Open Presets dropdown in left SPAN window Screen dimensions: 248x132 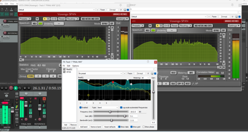click(x=25, y=19)
